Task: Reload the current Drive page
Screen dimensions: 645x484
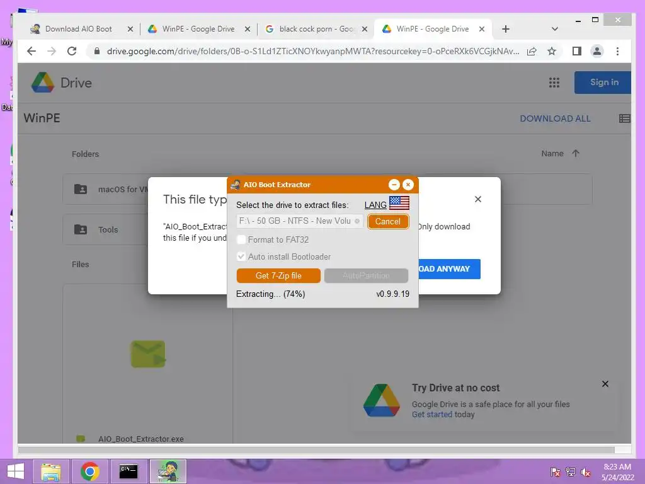Action: pos(72,51)
